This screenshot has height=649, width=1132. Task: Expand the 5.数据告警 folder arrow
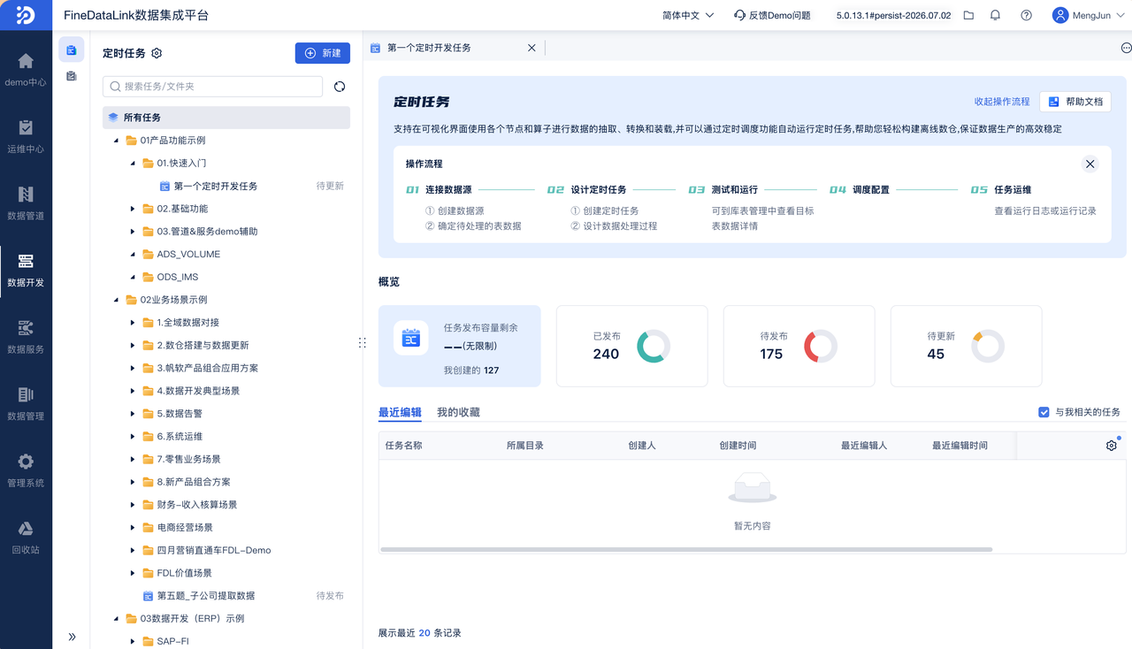click(x=133, y=414)
